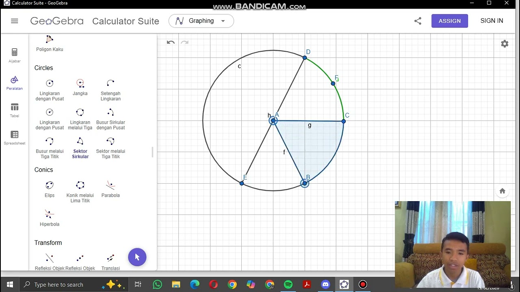
Task: Open Discord from the taskbar
Action: click(325, 284)
